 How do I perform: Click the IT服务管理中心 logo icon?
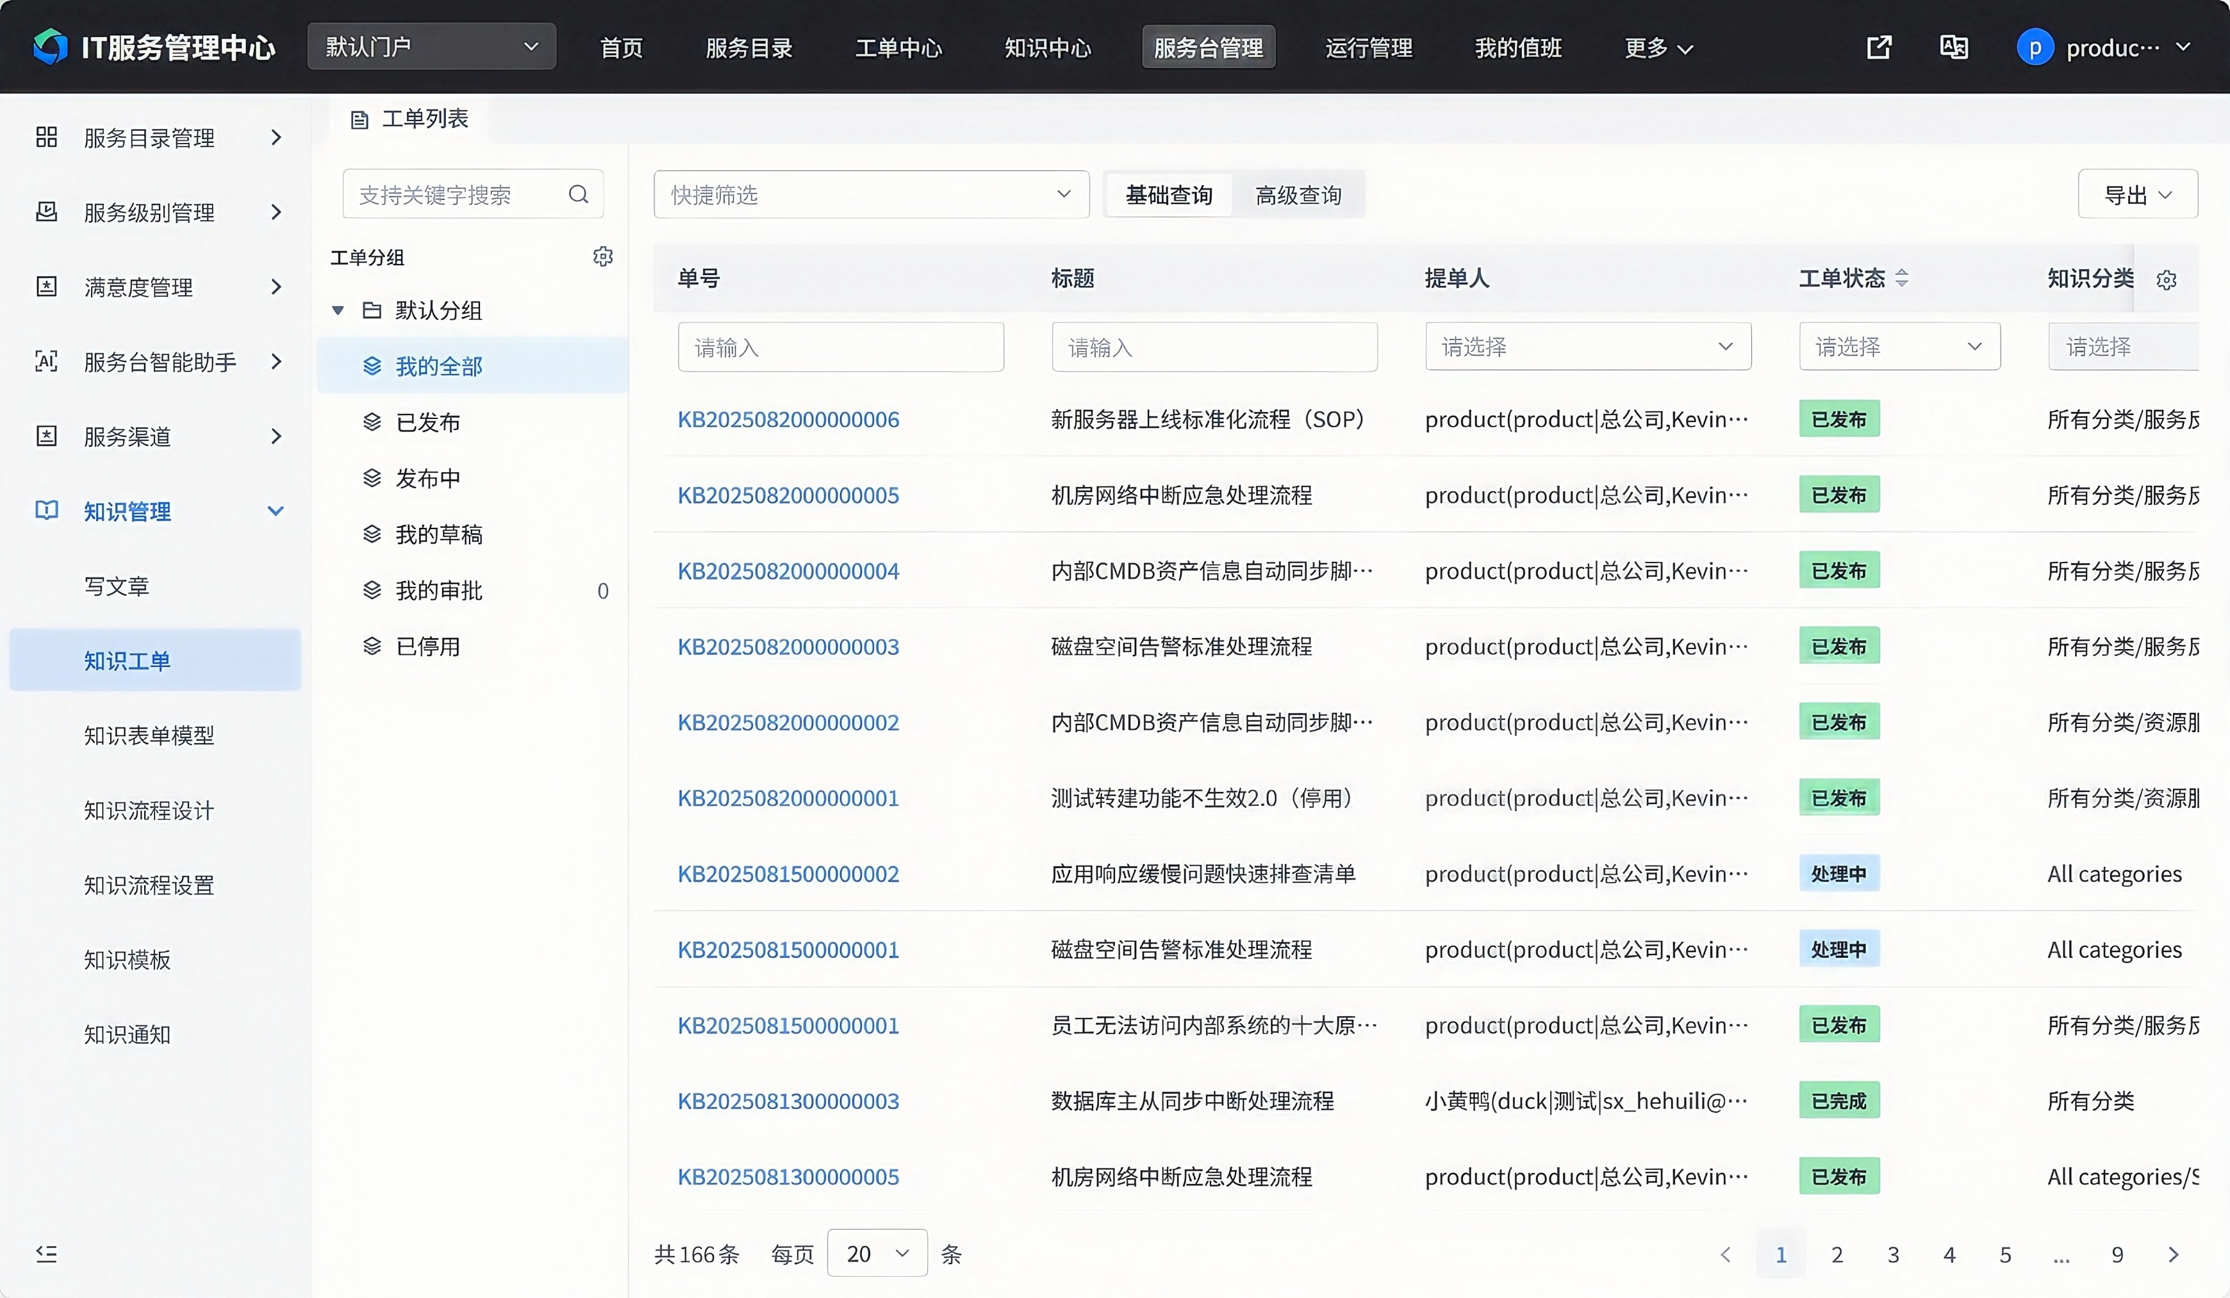tap(49, 46)
